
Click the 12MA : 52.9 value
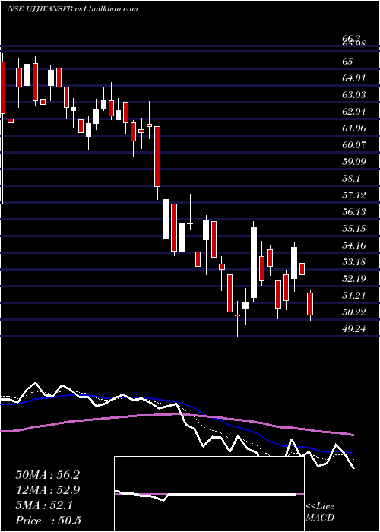(47, 490)
